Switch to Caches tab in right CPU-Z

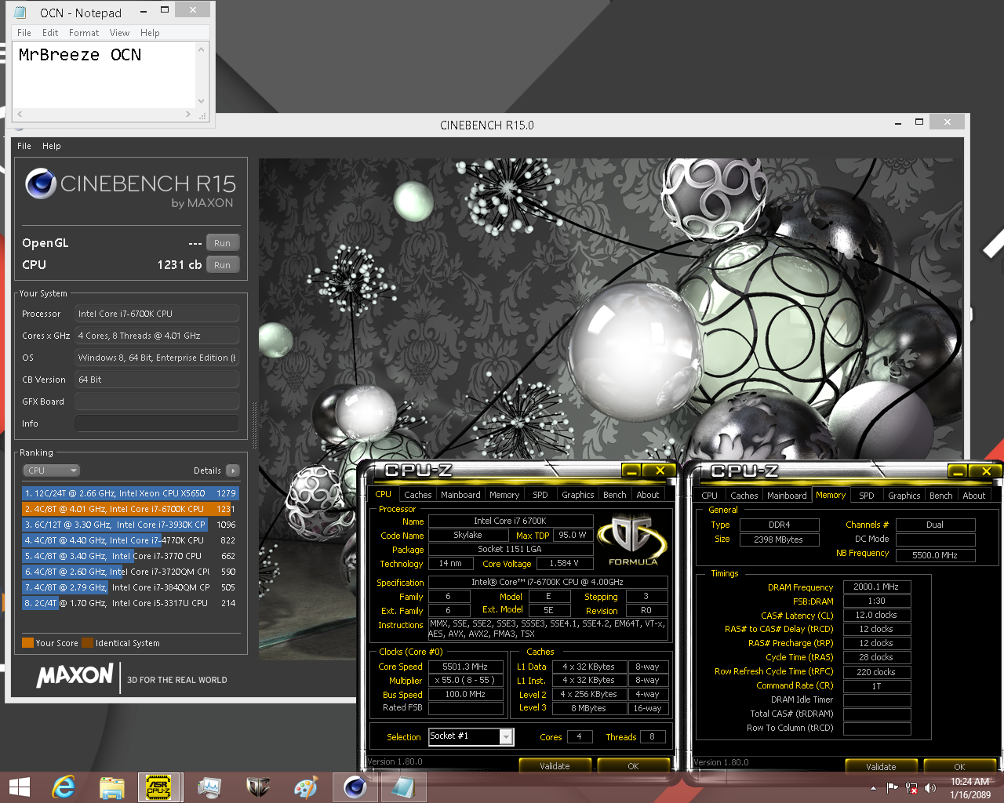pyautogui.click(x=744, y=496)
